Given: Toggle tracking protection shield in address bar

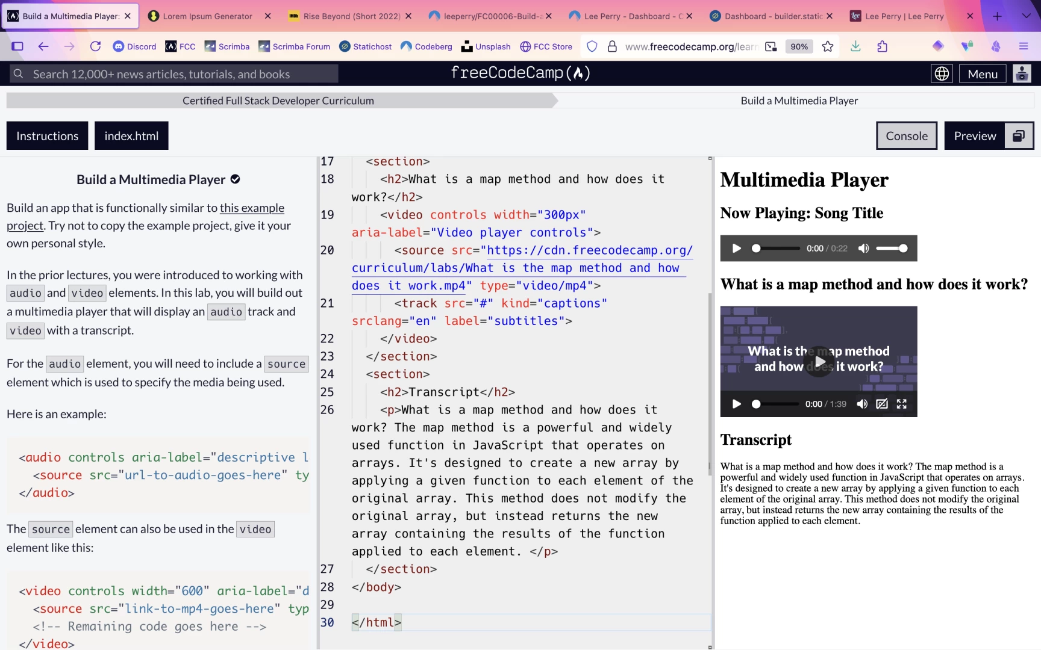Looking at the screenshot, I should [592, 46].
